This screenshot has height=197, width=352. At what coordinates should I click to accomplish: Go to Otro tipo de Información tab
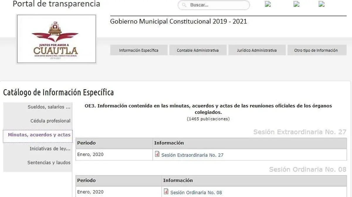(316, 50)
